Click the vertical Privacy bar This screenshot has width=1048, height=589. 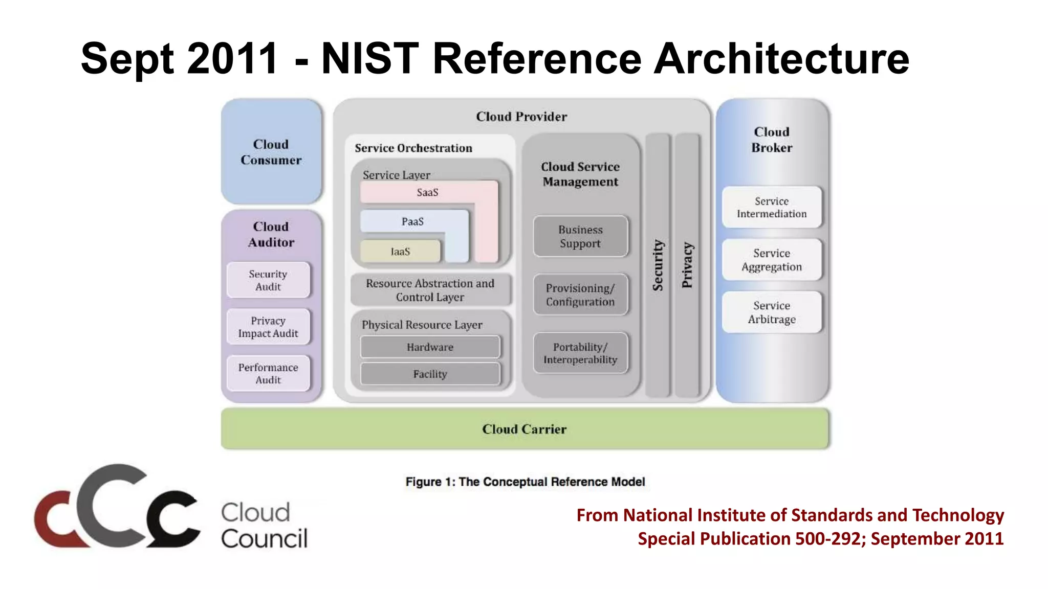[x=687, y=265]
